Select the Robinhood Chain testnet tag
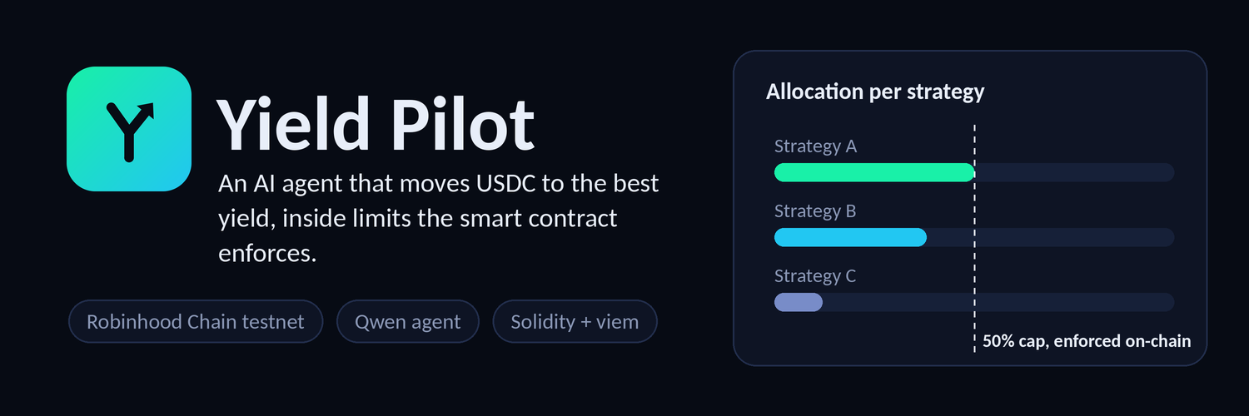 point(196,321)
